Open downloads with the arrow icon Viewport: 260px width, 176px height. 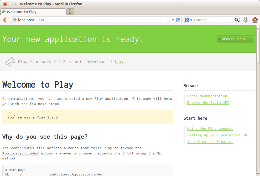pos(245,20)
